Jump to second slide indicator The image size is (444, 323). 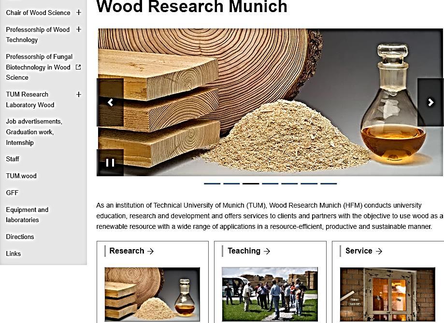pos(231,184)
